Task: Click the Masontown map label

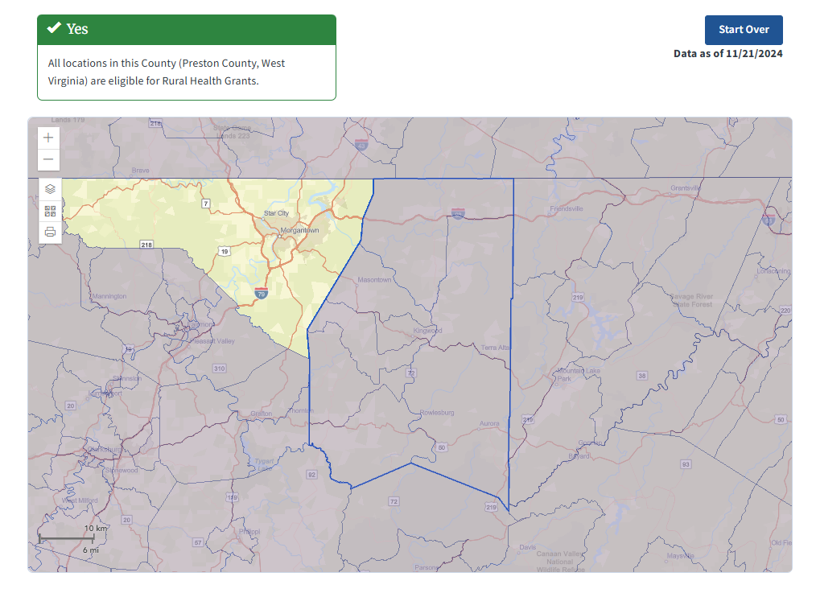Action: pos(374,280)
